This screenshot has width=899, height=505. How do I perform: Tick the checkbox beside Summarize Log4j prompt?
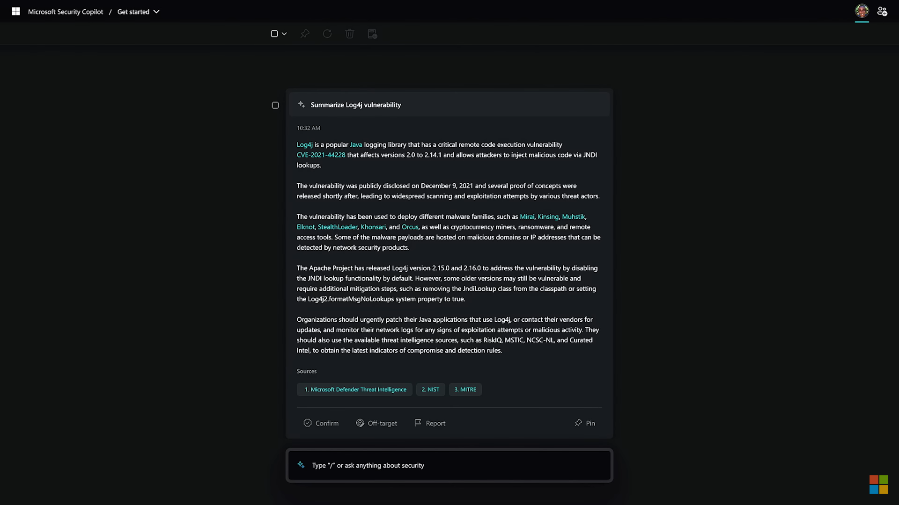pyautogui.click(x=275, y=105)
